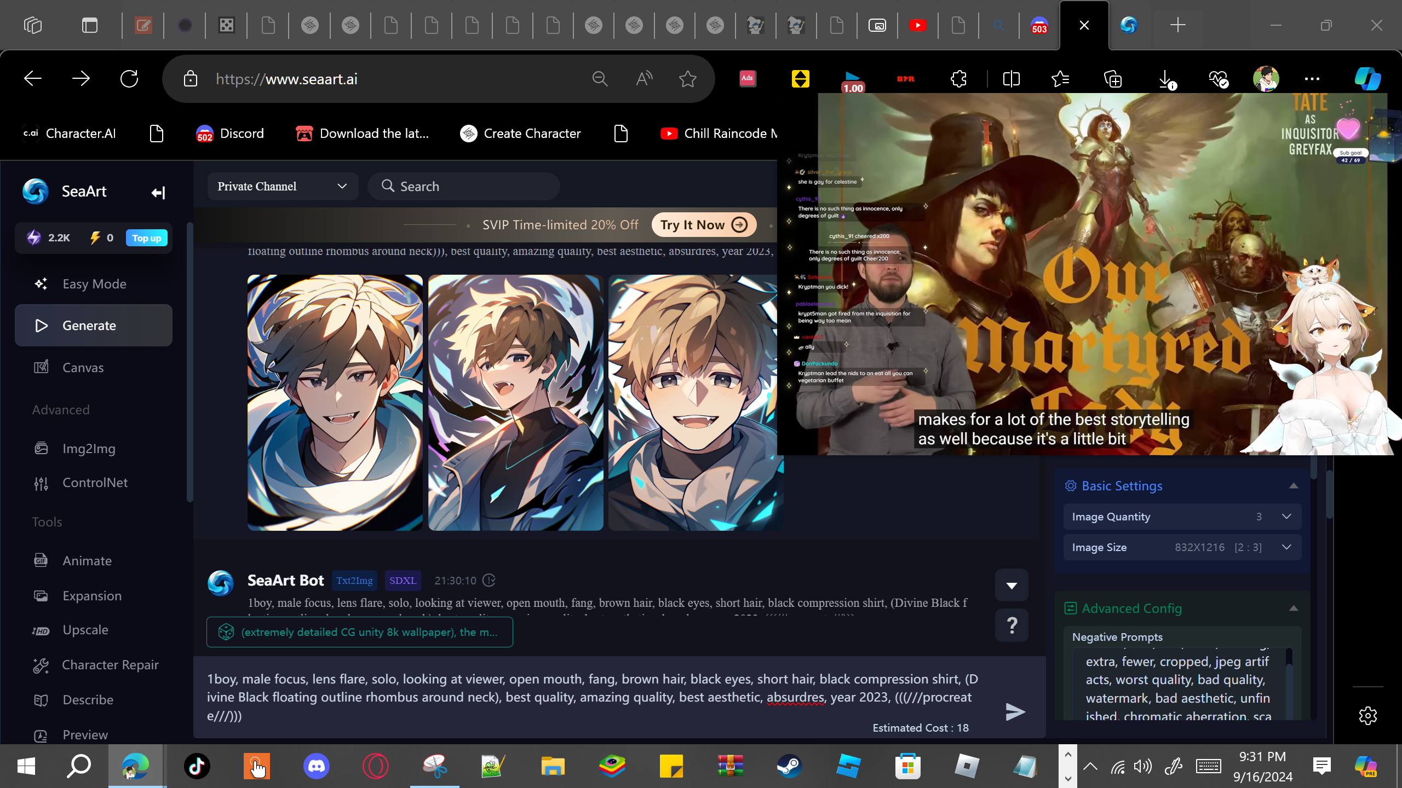1402x788 pixels.
Task: Refresh the seaart.ai page
Action: (x=129, y=79)
